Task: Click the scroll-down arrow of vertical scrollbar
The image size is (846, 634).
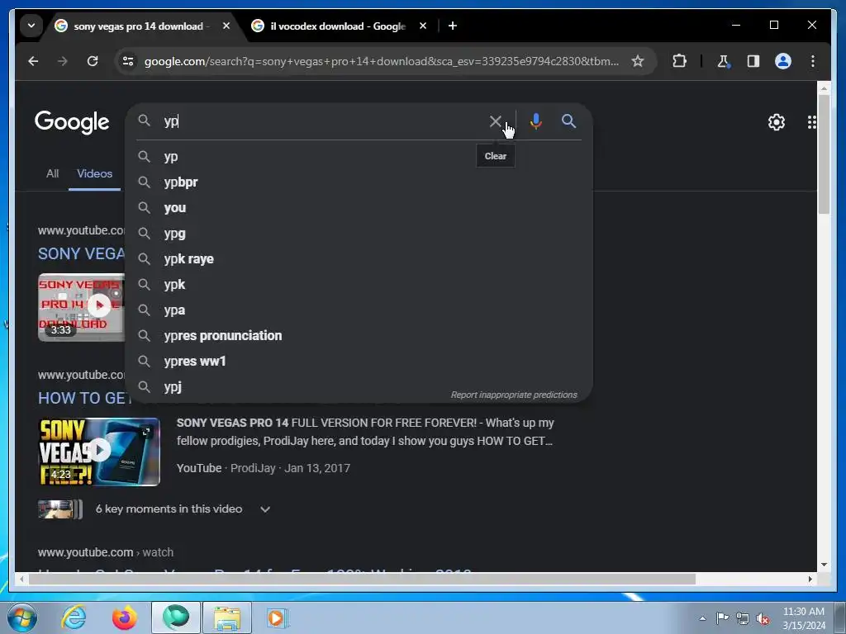Action: (824, 565)
